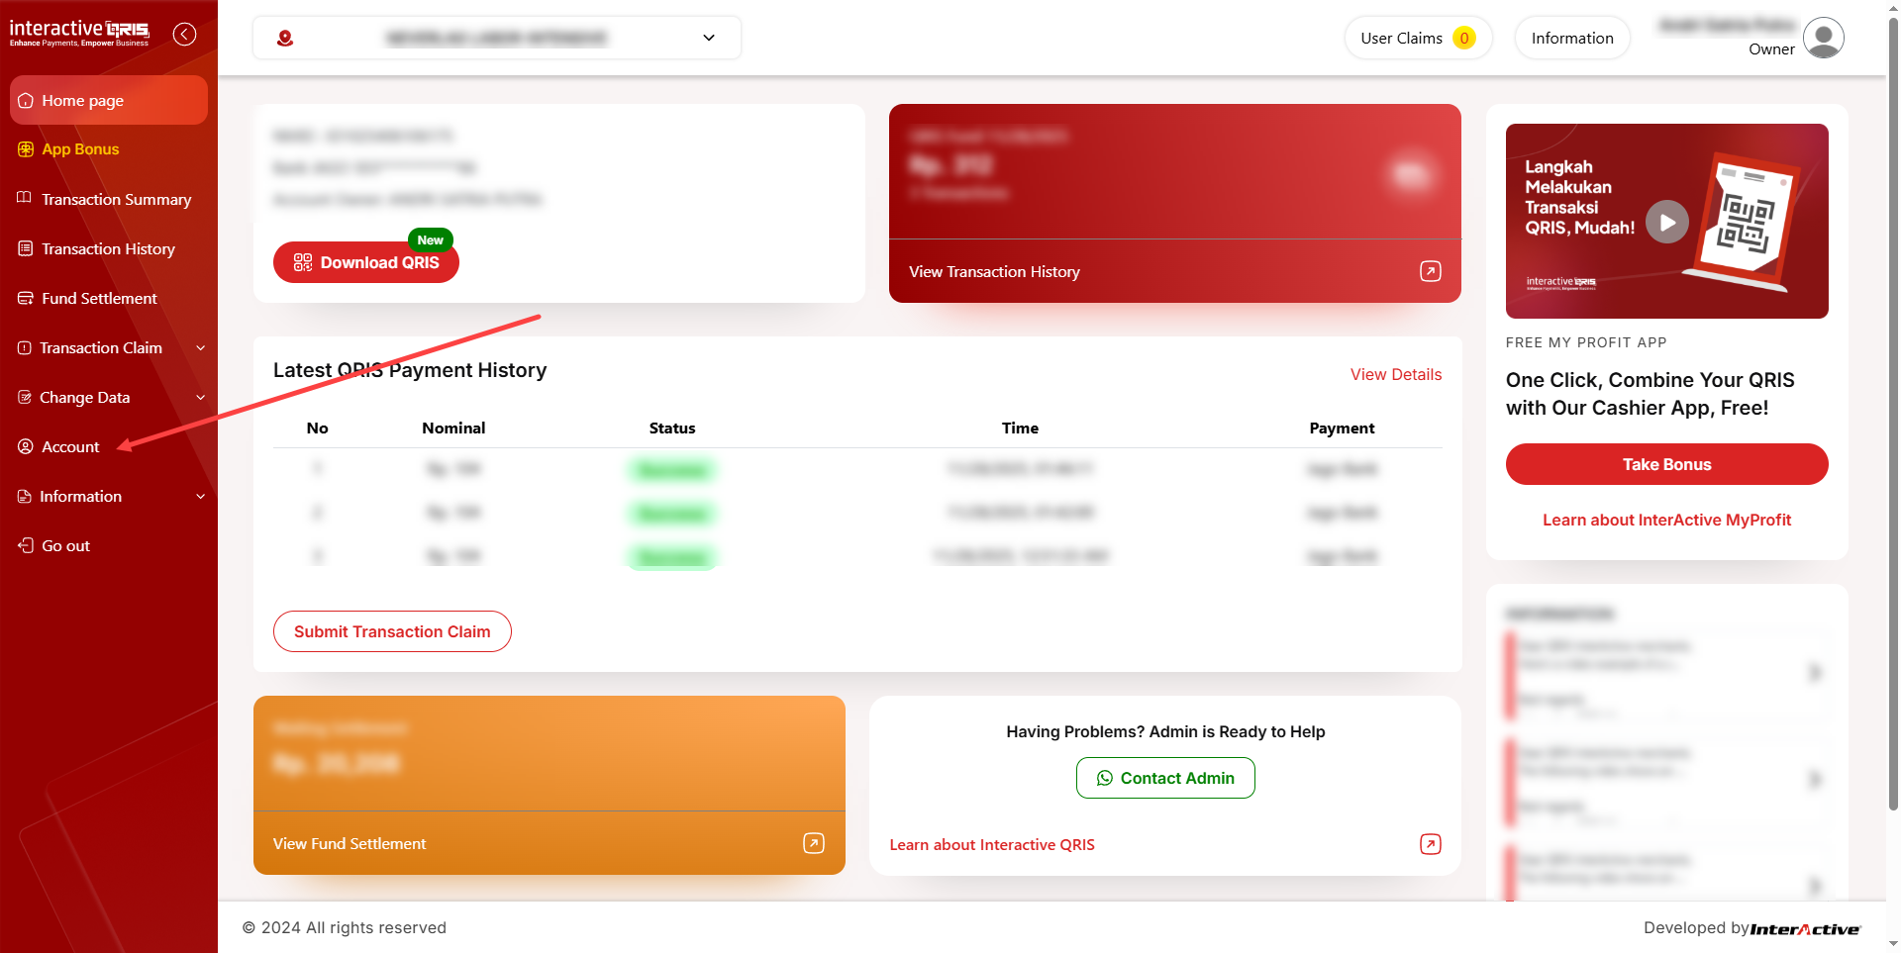
Task: Click the Status column header
Action: point(672,428)
